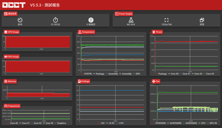222x128 pixels.
Task: Click the 視窗 window mode label
Action: coord(202,24)
